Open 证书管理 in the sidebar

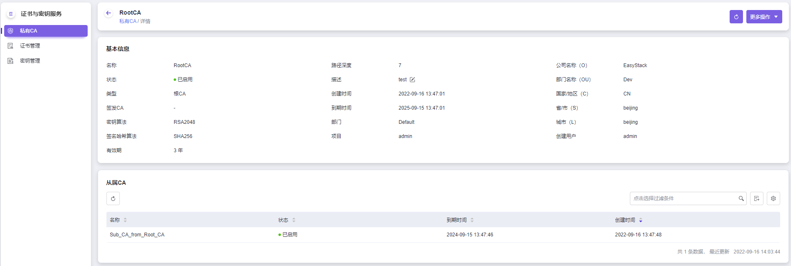point(30,46)
